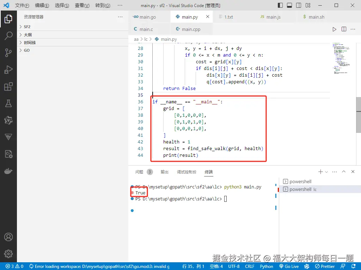Screen dimensions: 361x270
Task: Toggle primary side bar layout icon
Action: tap(280, 5)
